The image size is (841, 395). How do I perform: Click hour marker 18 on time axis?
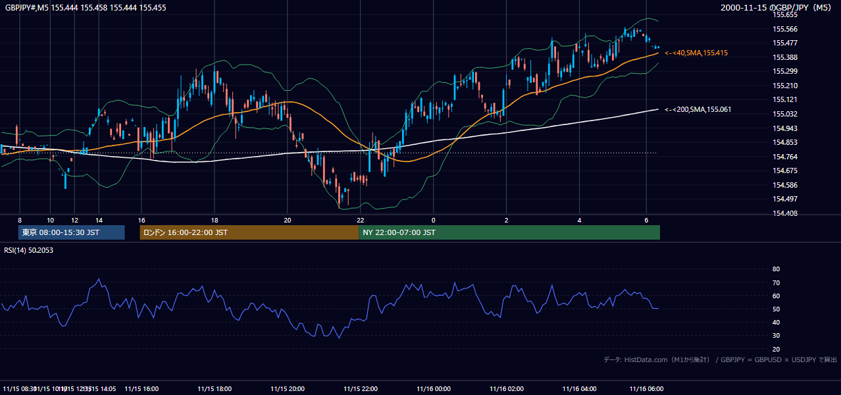[215, 220]
